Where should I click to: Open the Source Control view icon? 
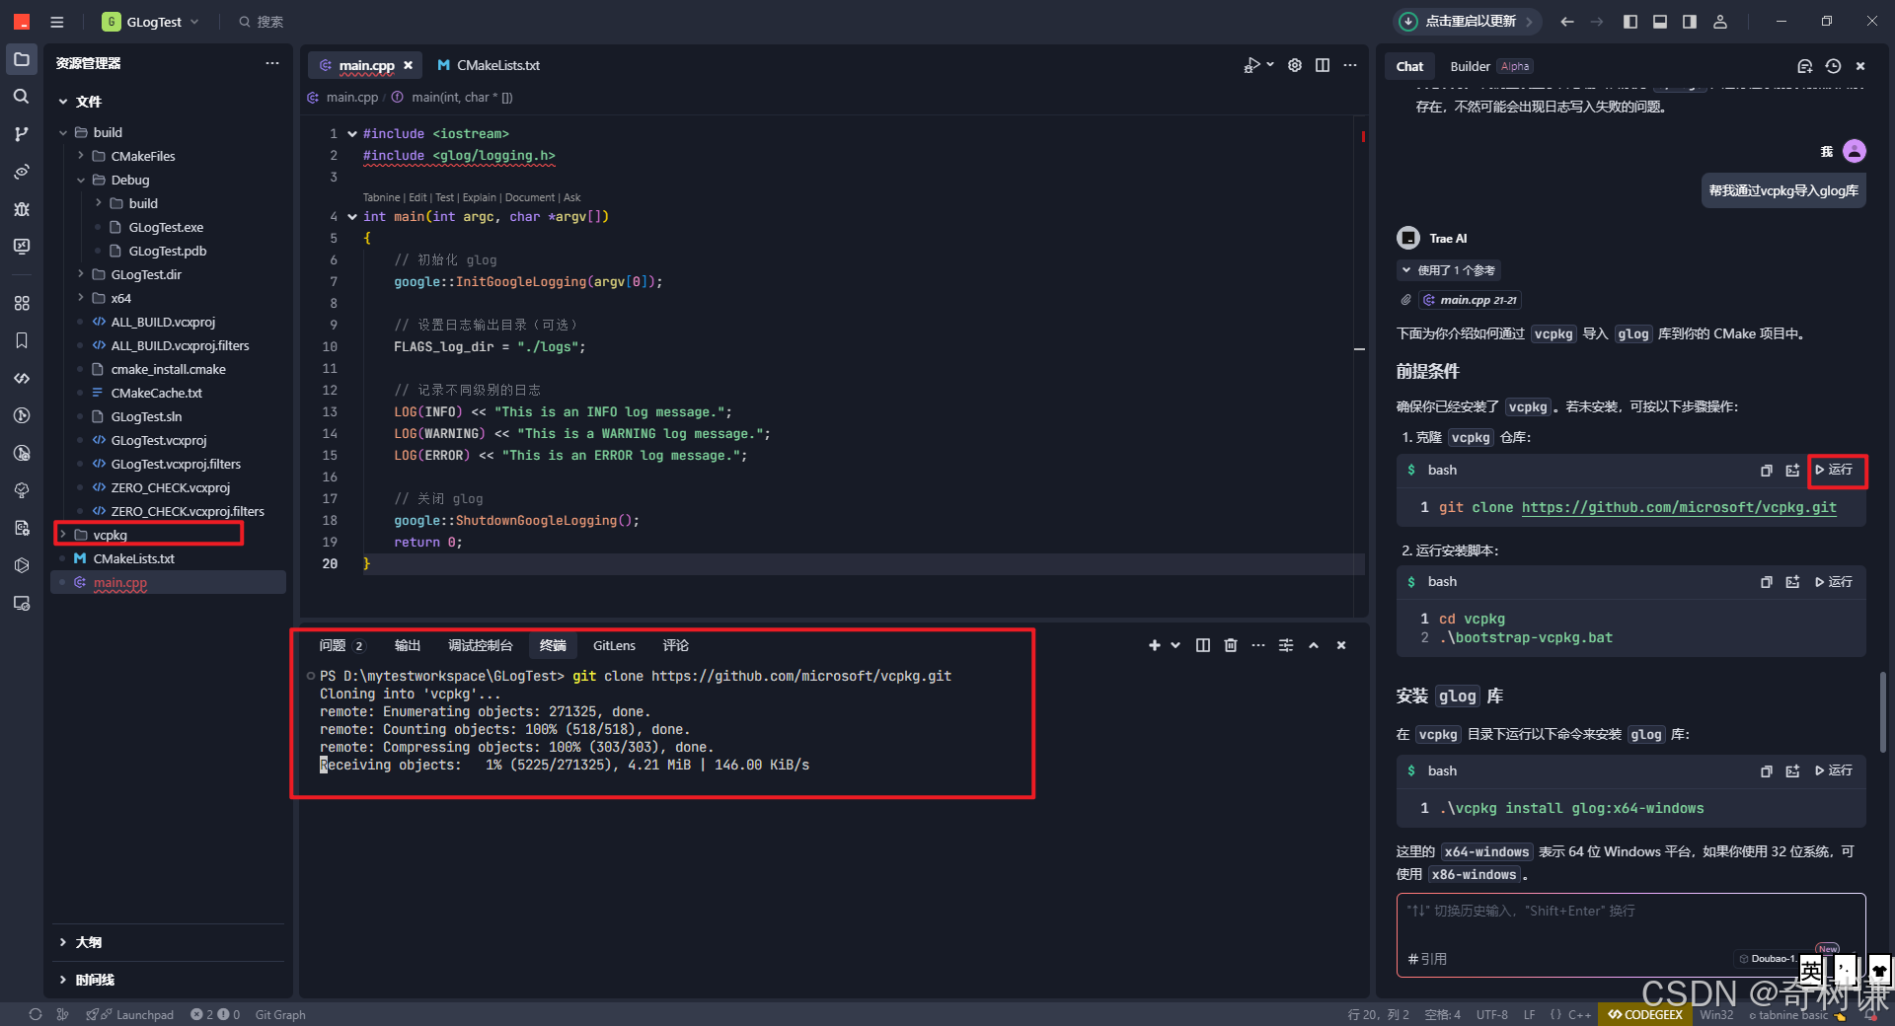22,134
